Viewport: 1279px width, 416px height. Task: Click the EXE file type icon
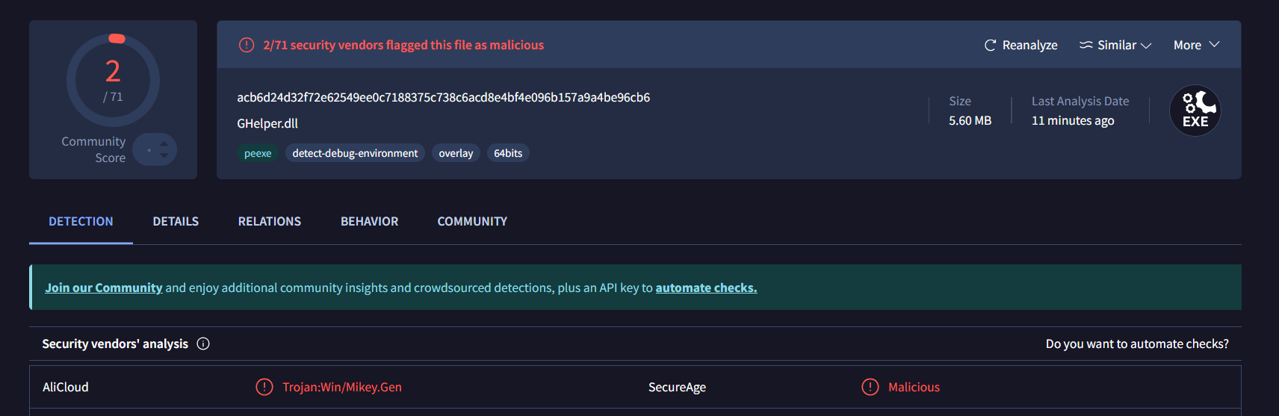tap(1195, 111)
